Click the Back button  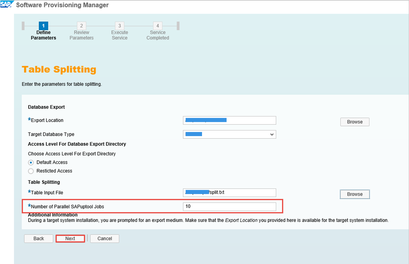click(x=39, y=239)
